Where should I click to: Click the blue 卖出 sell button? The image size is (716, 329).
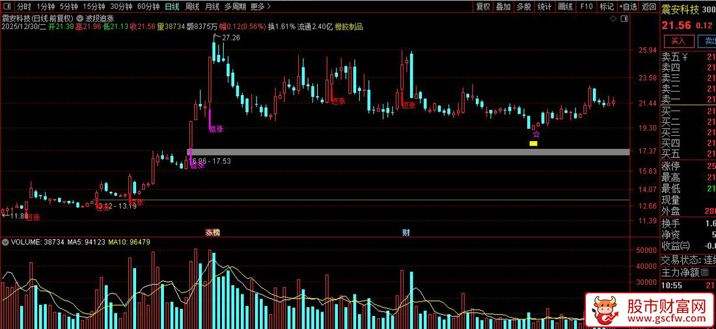[x=707, y=41]
